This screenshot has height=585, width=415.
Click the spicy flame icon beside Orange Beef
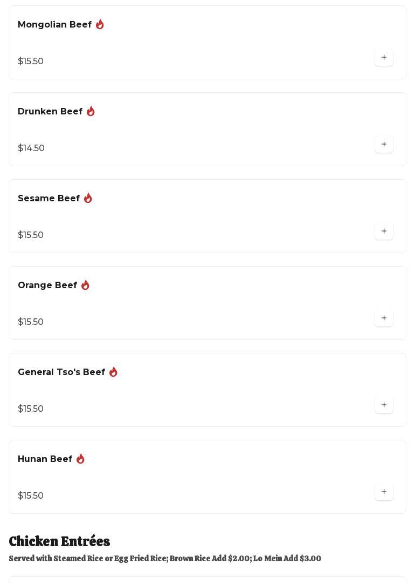(x=85, y=285)
